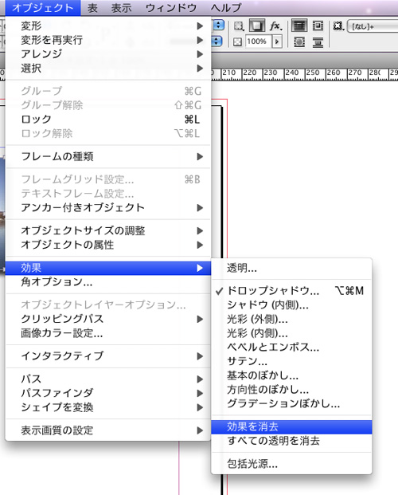
Task: Expand the 選択 submenu
Action: (108, 69)
